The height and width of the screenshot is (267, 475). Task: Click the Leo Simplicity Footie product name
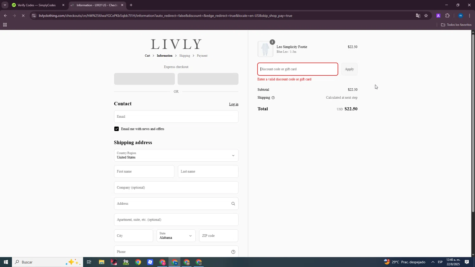coord(292,47)
